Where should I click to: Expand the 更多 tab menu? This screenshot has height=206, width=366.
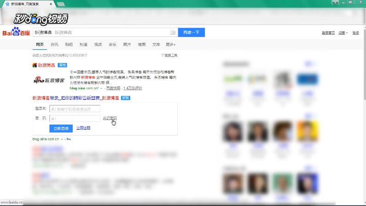pos(171,45)
